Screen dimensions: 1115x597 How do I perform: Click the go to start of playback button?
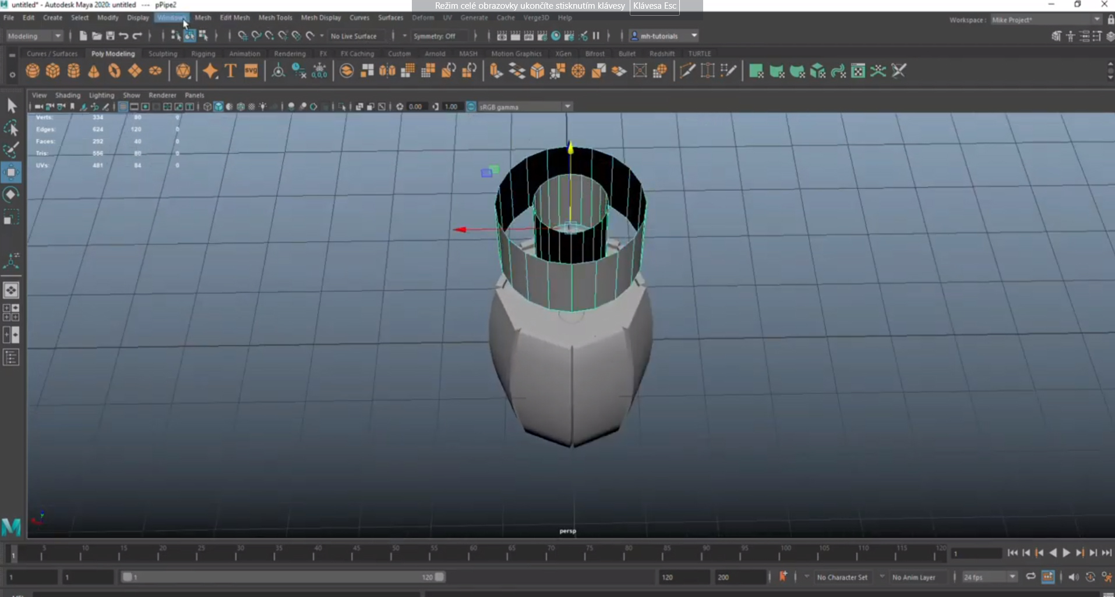(1012, 553)
